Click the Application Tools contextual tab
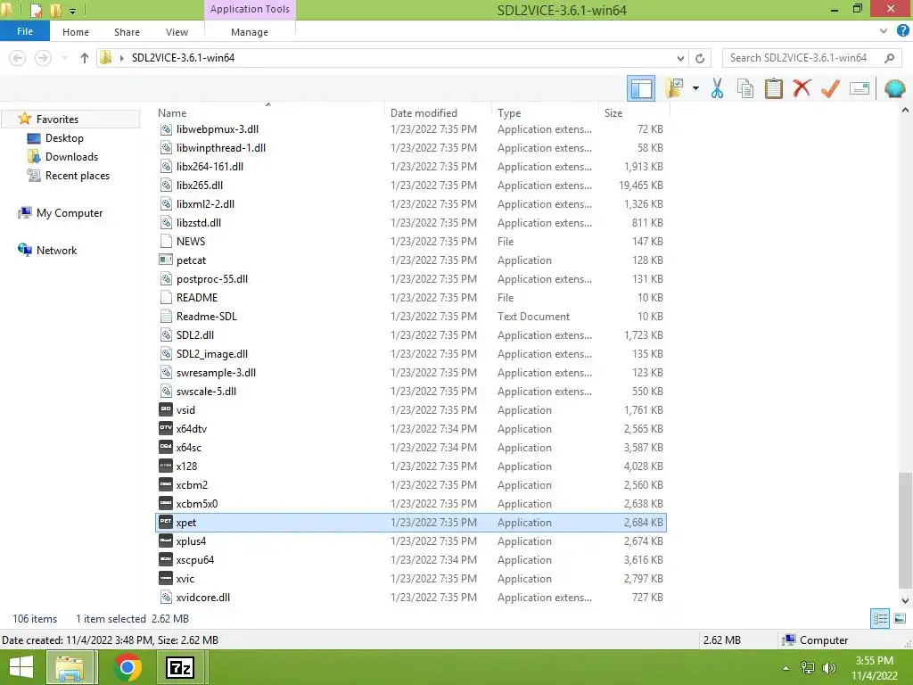This screenshot has height=685, width=913. 250,9
